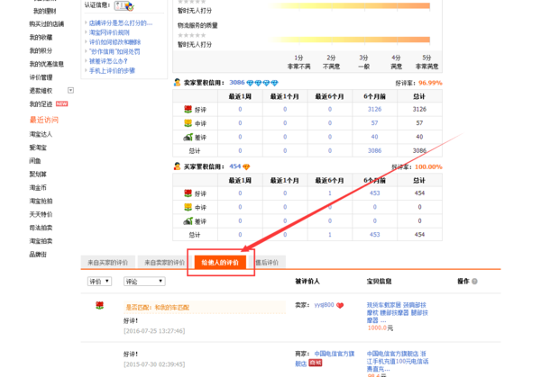Click 40 in seller 差评 6个月前 column

tap(374, 137)
